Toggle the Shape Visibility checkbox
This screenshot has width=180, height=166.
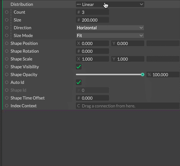(79, 67)
